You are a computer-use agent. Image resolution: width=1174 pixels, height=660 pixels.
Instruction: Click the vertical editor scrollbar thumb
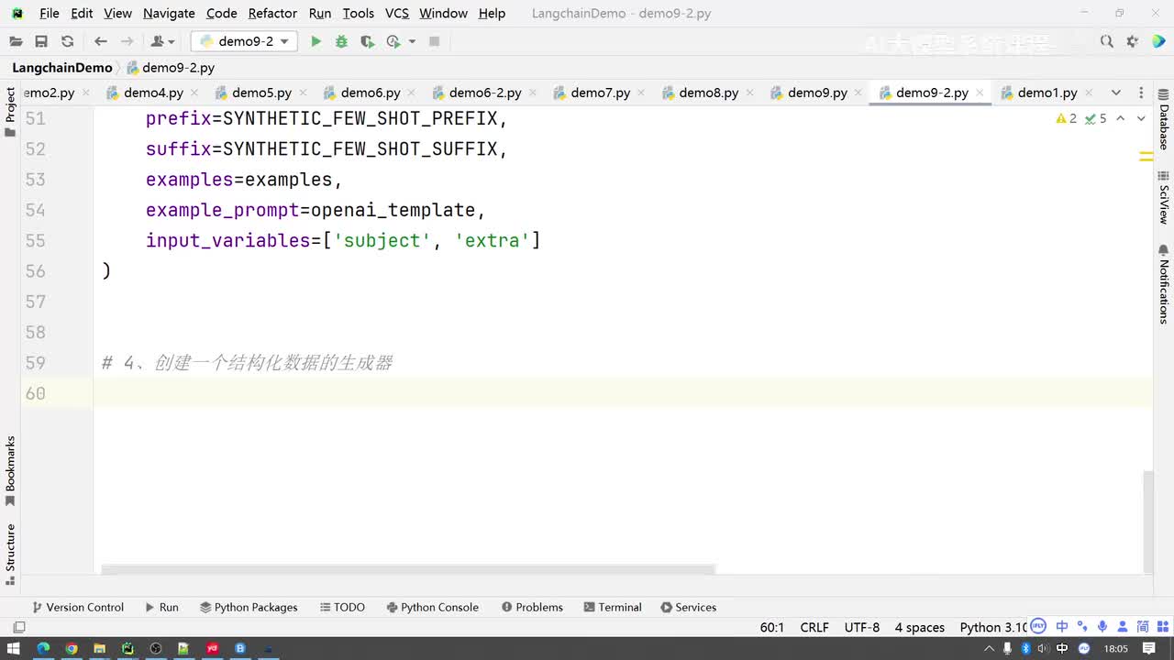1147,521
